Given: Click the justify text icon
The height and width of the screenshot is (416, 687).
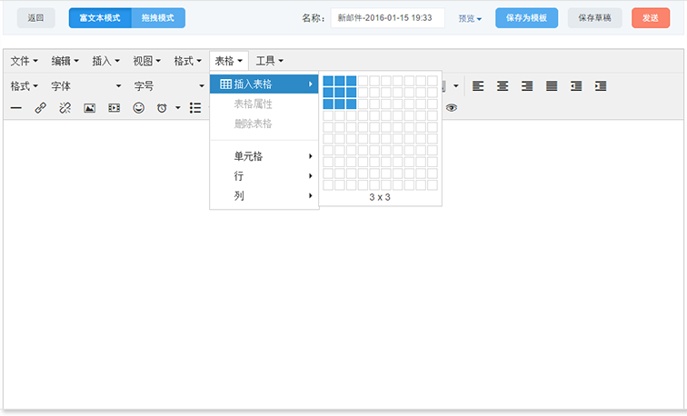Looking at the screenshot, I should coord(552,86).
